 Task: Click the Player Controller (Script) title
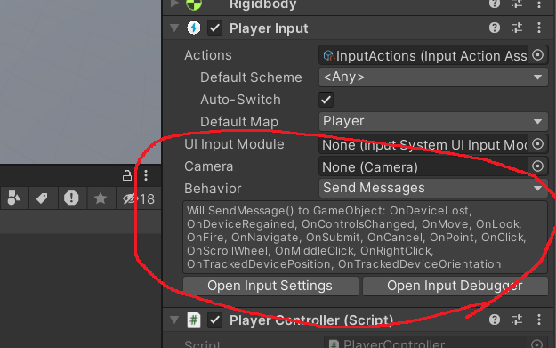click(x=311, y=320)
